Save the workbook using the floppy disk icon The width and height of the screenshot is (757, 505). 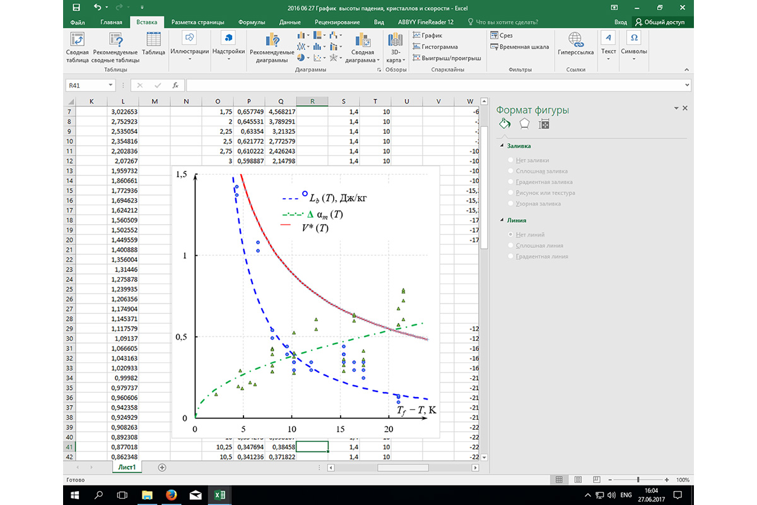tap(76, 8)
